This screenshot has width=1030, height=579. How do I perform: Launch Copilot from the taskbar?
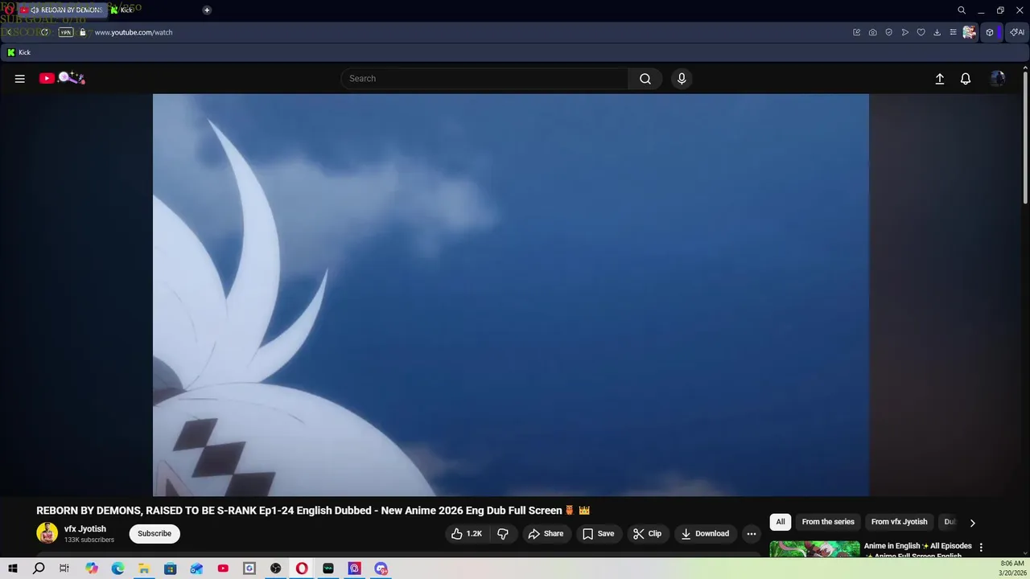click(92, 569)
